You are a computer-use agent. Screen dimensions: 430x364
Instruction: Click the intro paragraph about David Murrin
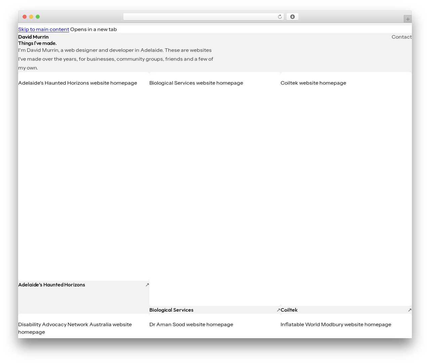(x=116, y=59)
